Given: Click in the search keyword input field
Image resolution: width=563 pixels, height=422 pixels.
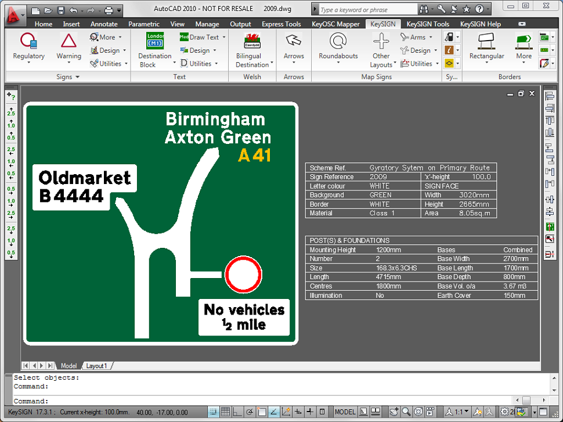Looking at the screenshot, I should click(x=368, y=10).
